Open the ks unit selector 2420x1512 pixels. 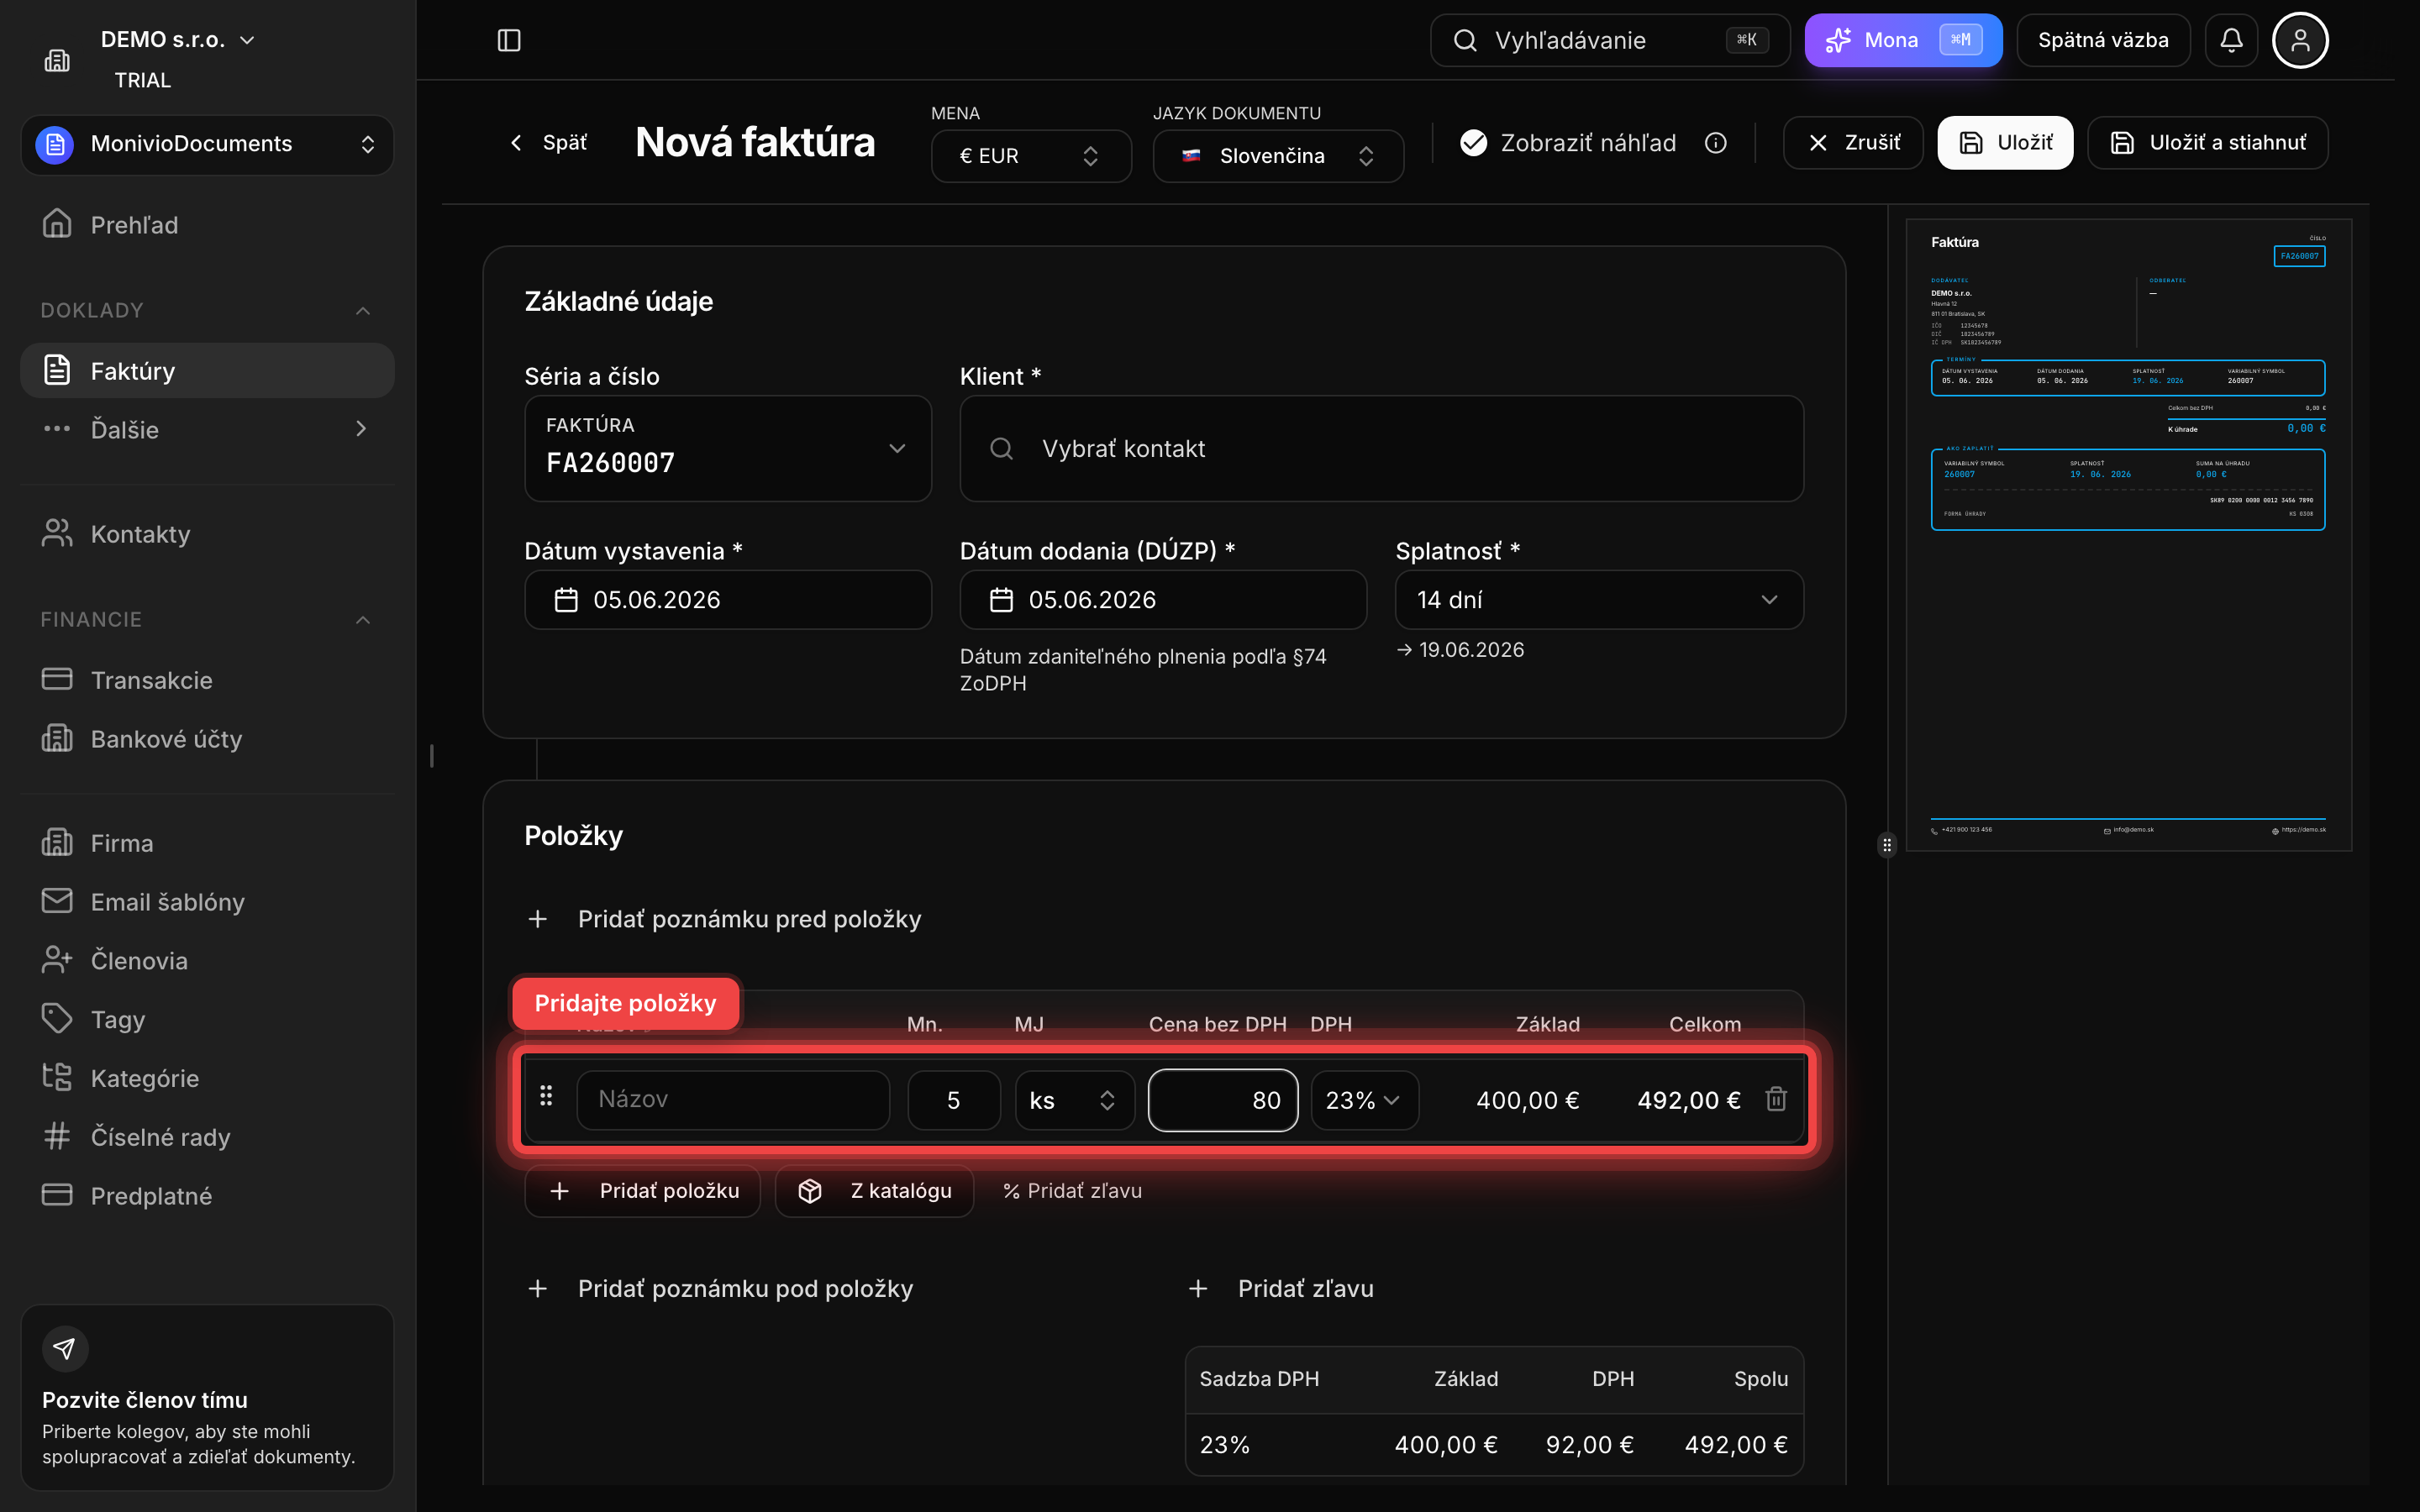pos(1075,1100)
